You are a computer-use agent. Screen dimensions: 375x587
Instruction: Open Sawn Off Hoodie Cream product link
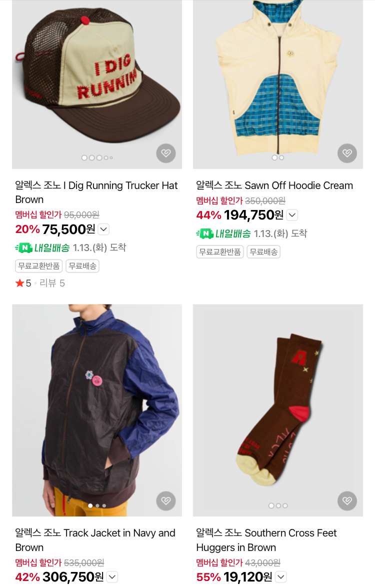tap(274, 185)
